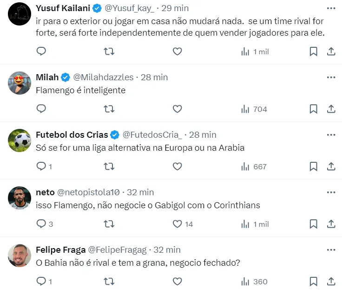Open more options on Yusuf Kailani's tweet
The width and height of the screenshot is (342, 294).
pyautogui.click(x=331, y=8)
